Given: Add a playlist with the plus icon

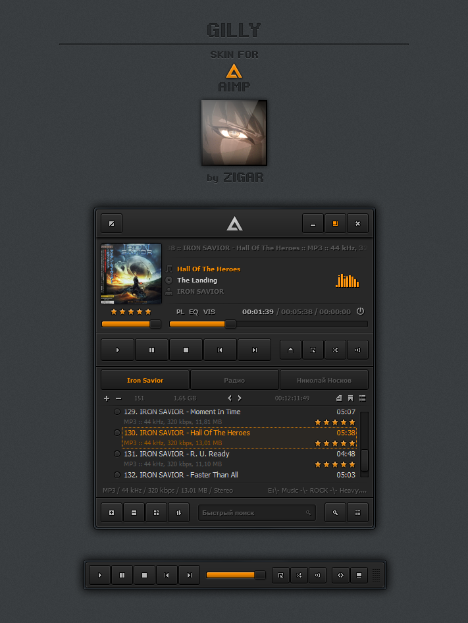Looking at the screenshot, I should (107, 398).
